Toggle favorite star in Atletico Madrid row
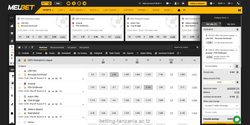Image resolution: width=250 pixels, height=125 pixels. pos(19,113)
